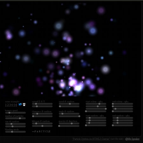The width and height of the screenshot is (143, 143).
Task: Click the "end random - rgba" label
Action: tap(121, 116)
